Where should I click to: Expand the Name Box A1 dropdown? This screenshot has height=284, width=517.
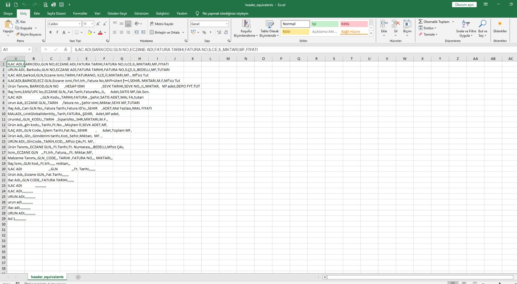[x=29, y=49]
